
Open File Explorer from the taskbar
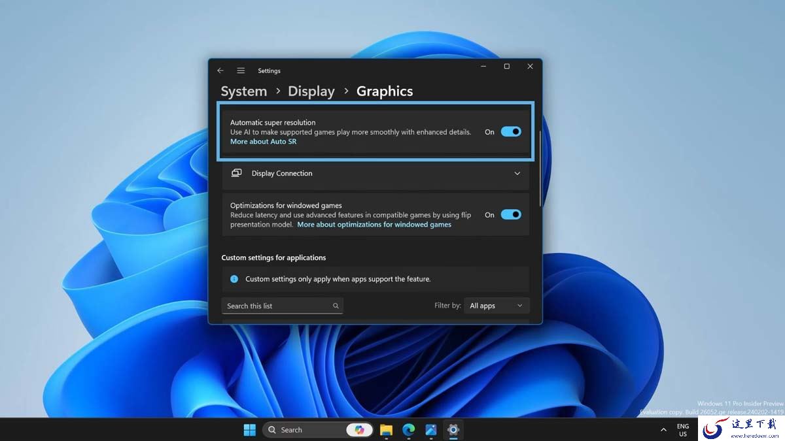click(386, 430)
